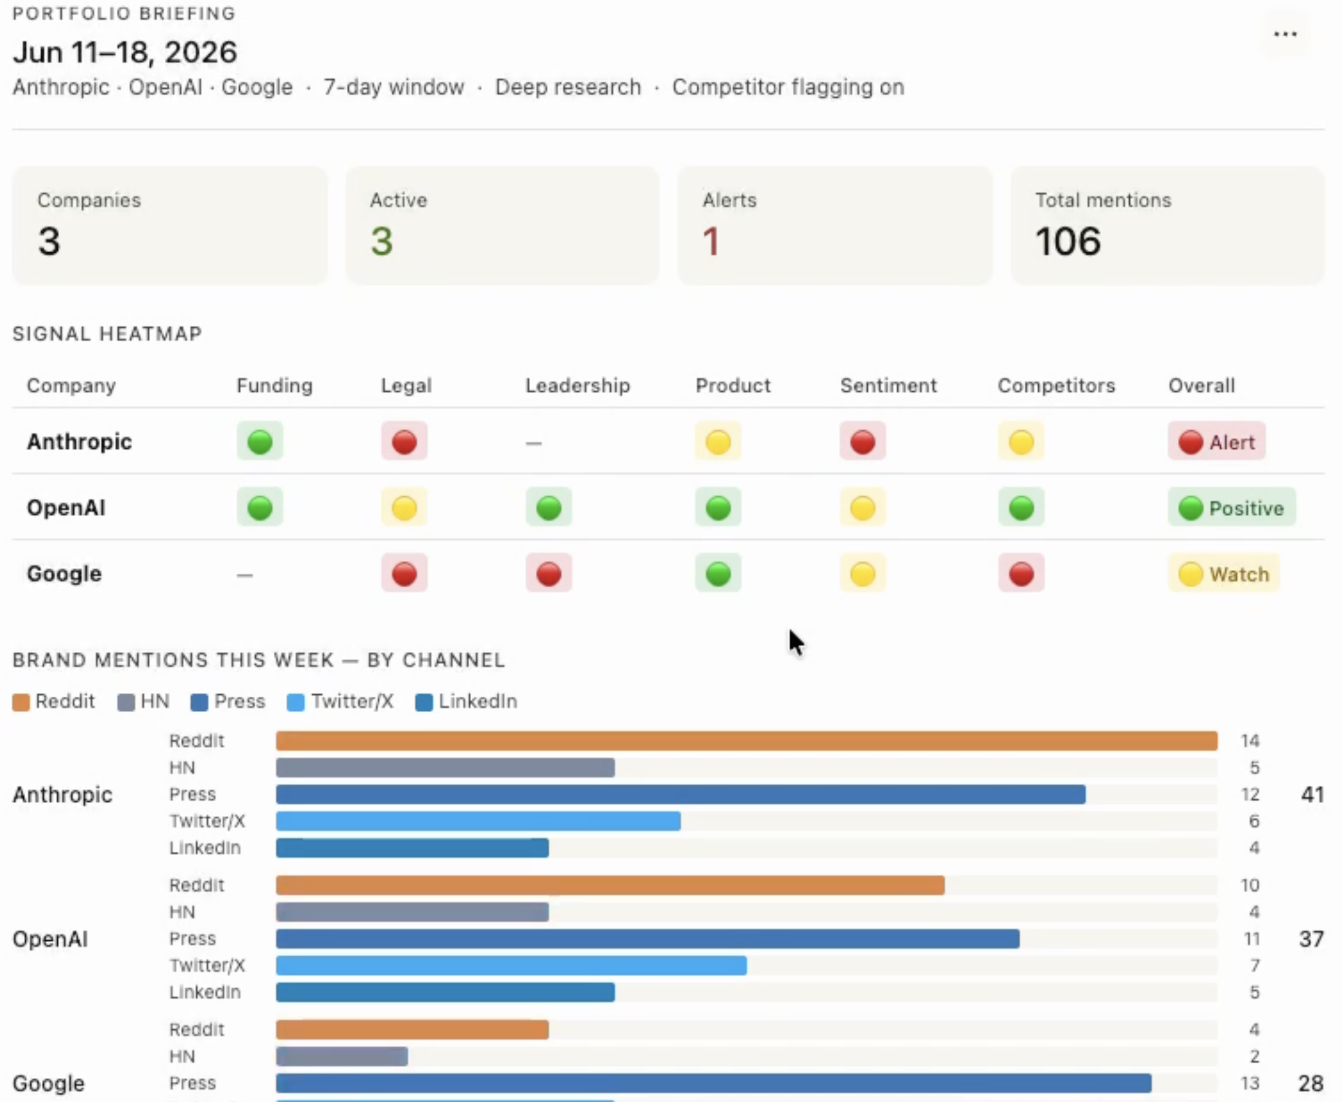Click the Leadership column header
Viewport: 1342px width, 1102px height.
(x=578, y=386)
